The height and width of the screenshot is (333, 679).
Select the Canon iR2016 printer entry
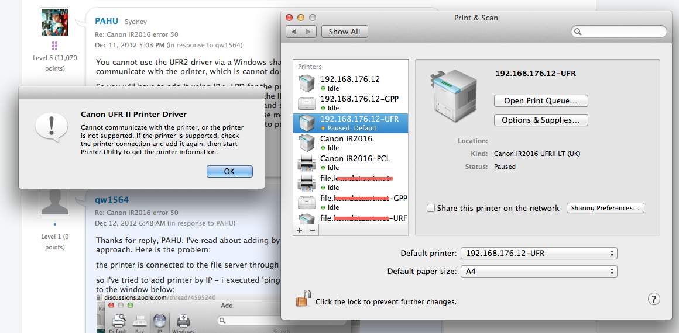coord(350,143)
